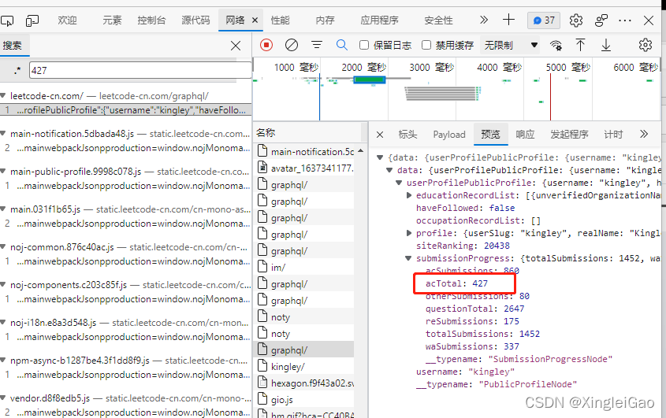Select the im/ request
This screenshot has height=418, width=666.
pyautogui.click(x=304, y=268)
